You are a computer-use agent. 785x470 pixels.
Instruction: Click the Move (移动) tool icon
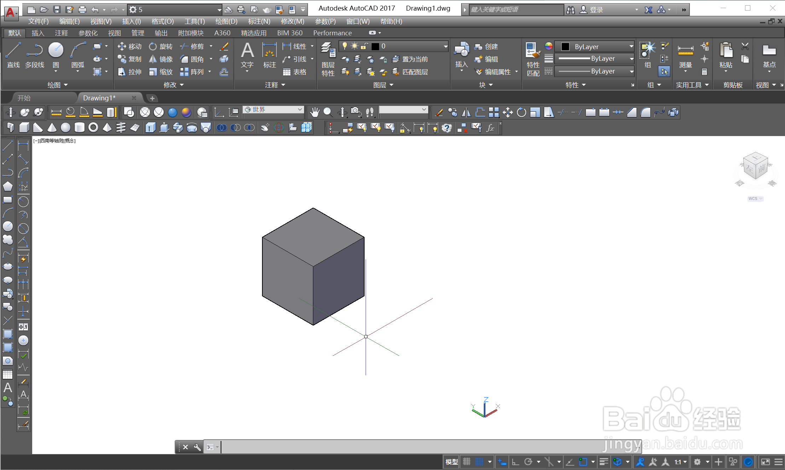coord(122,46)
